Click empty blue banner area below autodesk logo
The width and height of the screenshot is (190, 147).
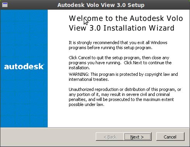24,99
